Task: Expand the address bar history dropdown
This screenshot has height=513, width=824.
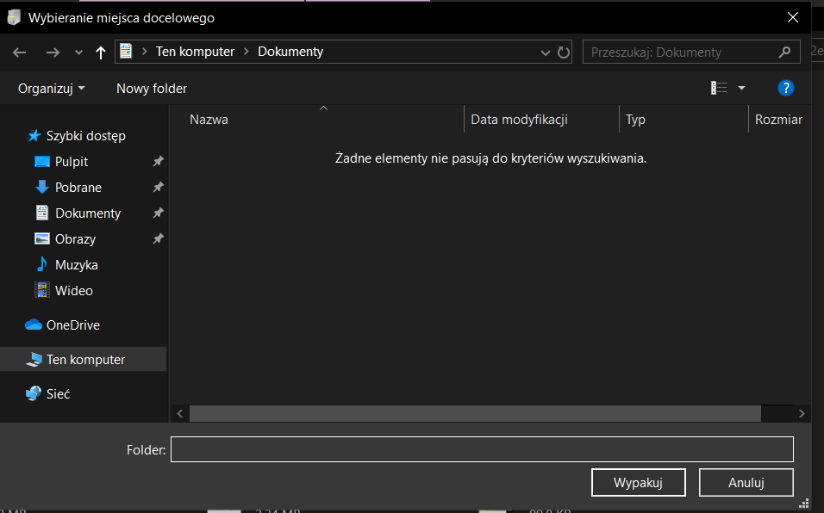Action: tap(546, 52)
